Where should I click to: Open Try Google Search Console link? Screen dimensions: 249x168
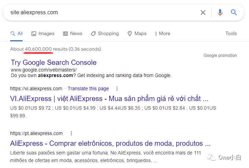pos(54,62)
